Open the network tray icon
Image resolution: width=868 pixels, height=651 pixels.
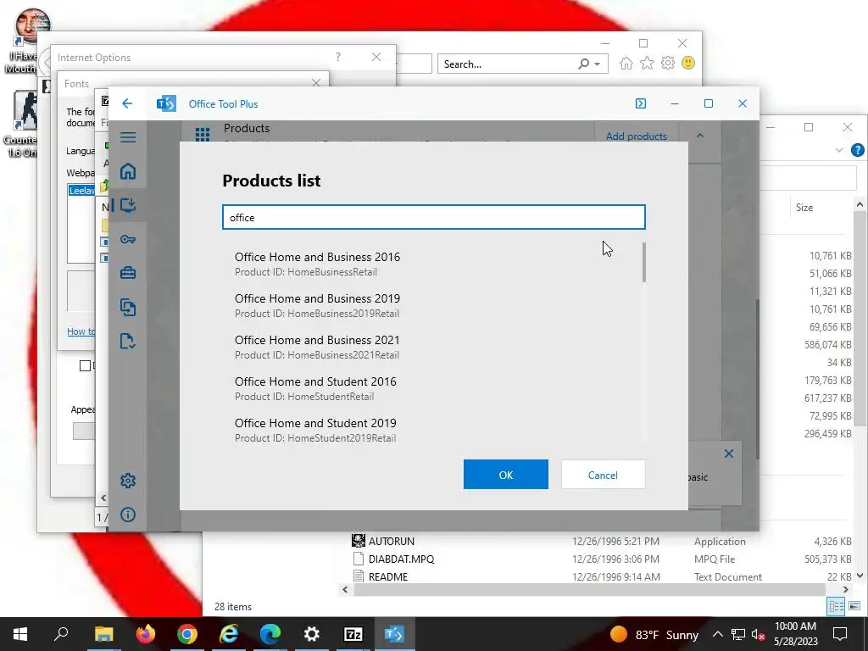pos(738,634)
